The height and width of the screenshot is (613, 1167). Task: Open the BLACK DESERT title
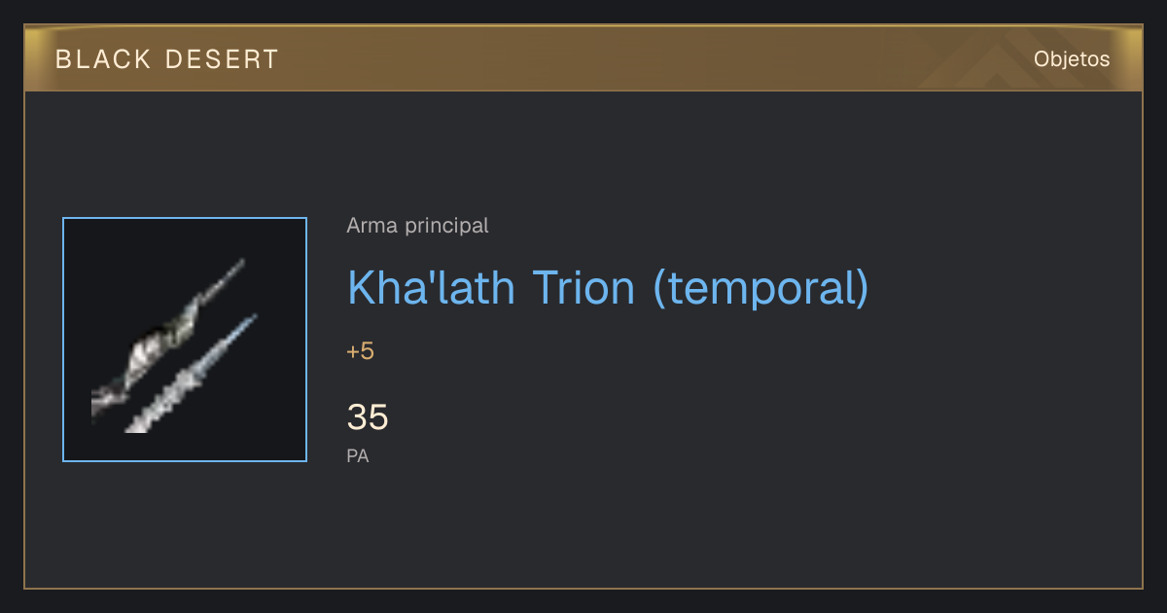point(167,59)
